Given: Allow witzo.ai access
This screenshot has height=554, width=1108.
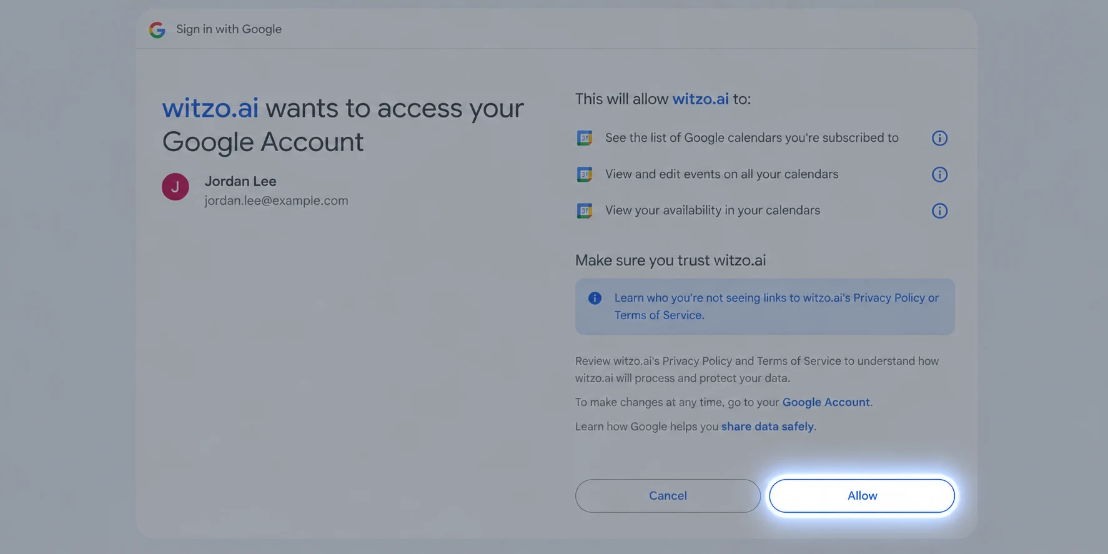Looking at the screenshot, I should point(862,496).
